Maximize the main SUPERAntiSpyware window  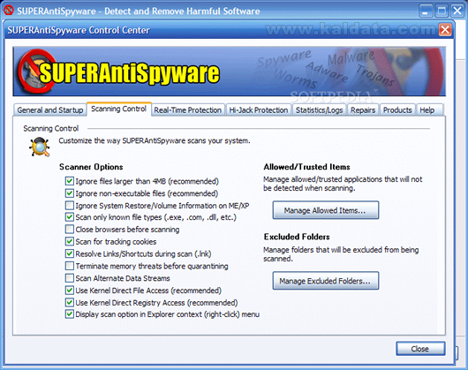pyautogui.click(x=442, y=11)
